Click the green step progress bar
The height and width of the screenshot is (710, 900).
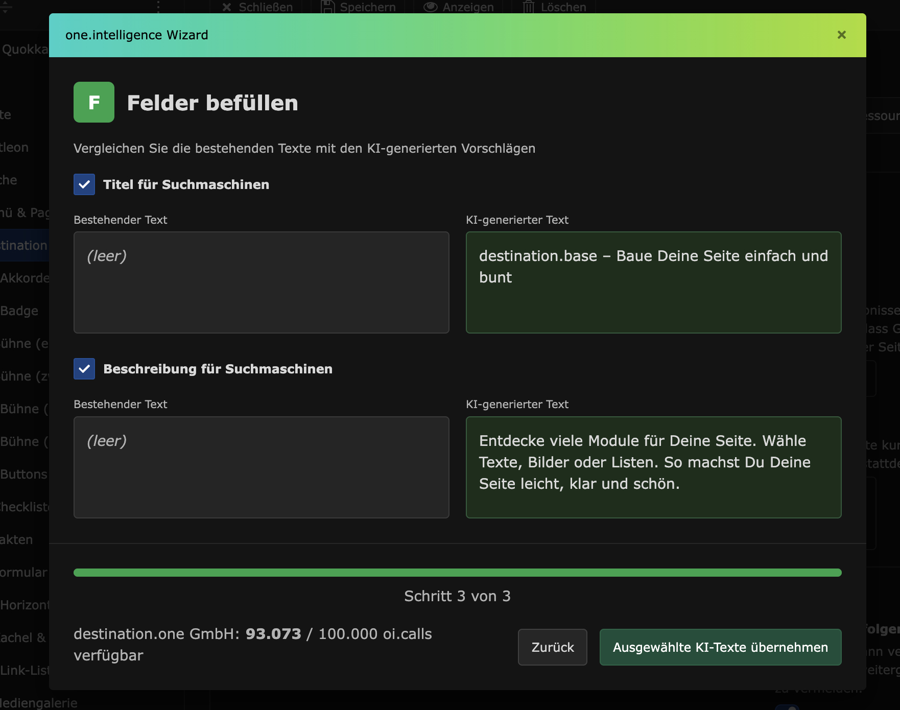click(x=457, y=573)
